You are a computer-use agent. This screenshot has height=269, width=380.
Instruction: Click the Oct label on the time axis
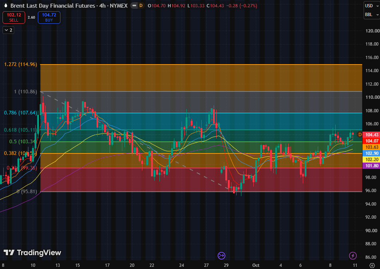tap(256, 265)
